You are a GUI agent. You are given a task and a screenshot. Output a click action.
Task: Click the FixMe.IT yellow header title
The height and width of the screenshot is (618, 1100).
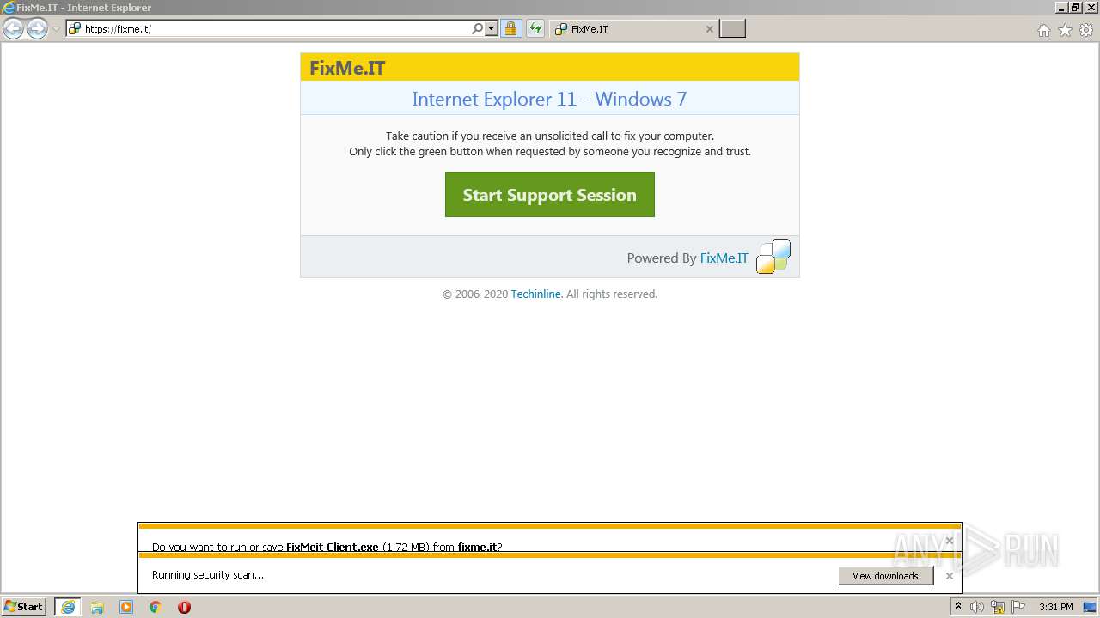[x=347, y=69]
